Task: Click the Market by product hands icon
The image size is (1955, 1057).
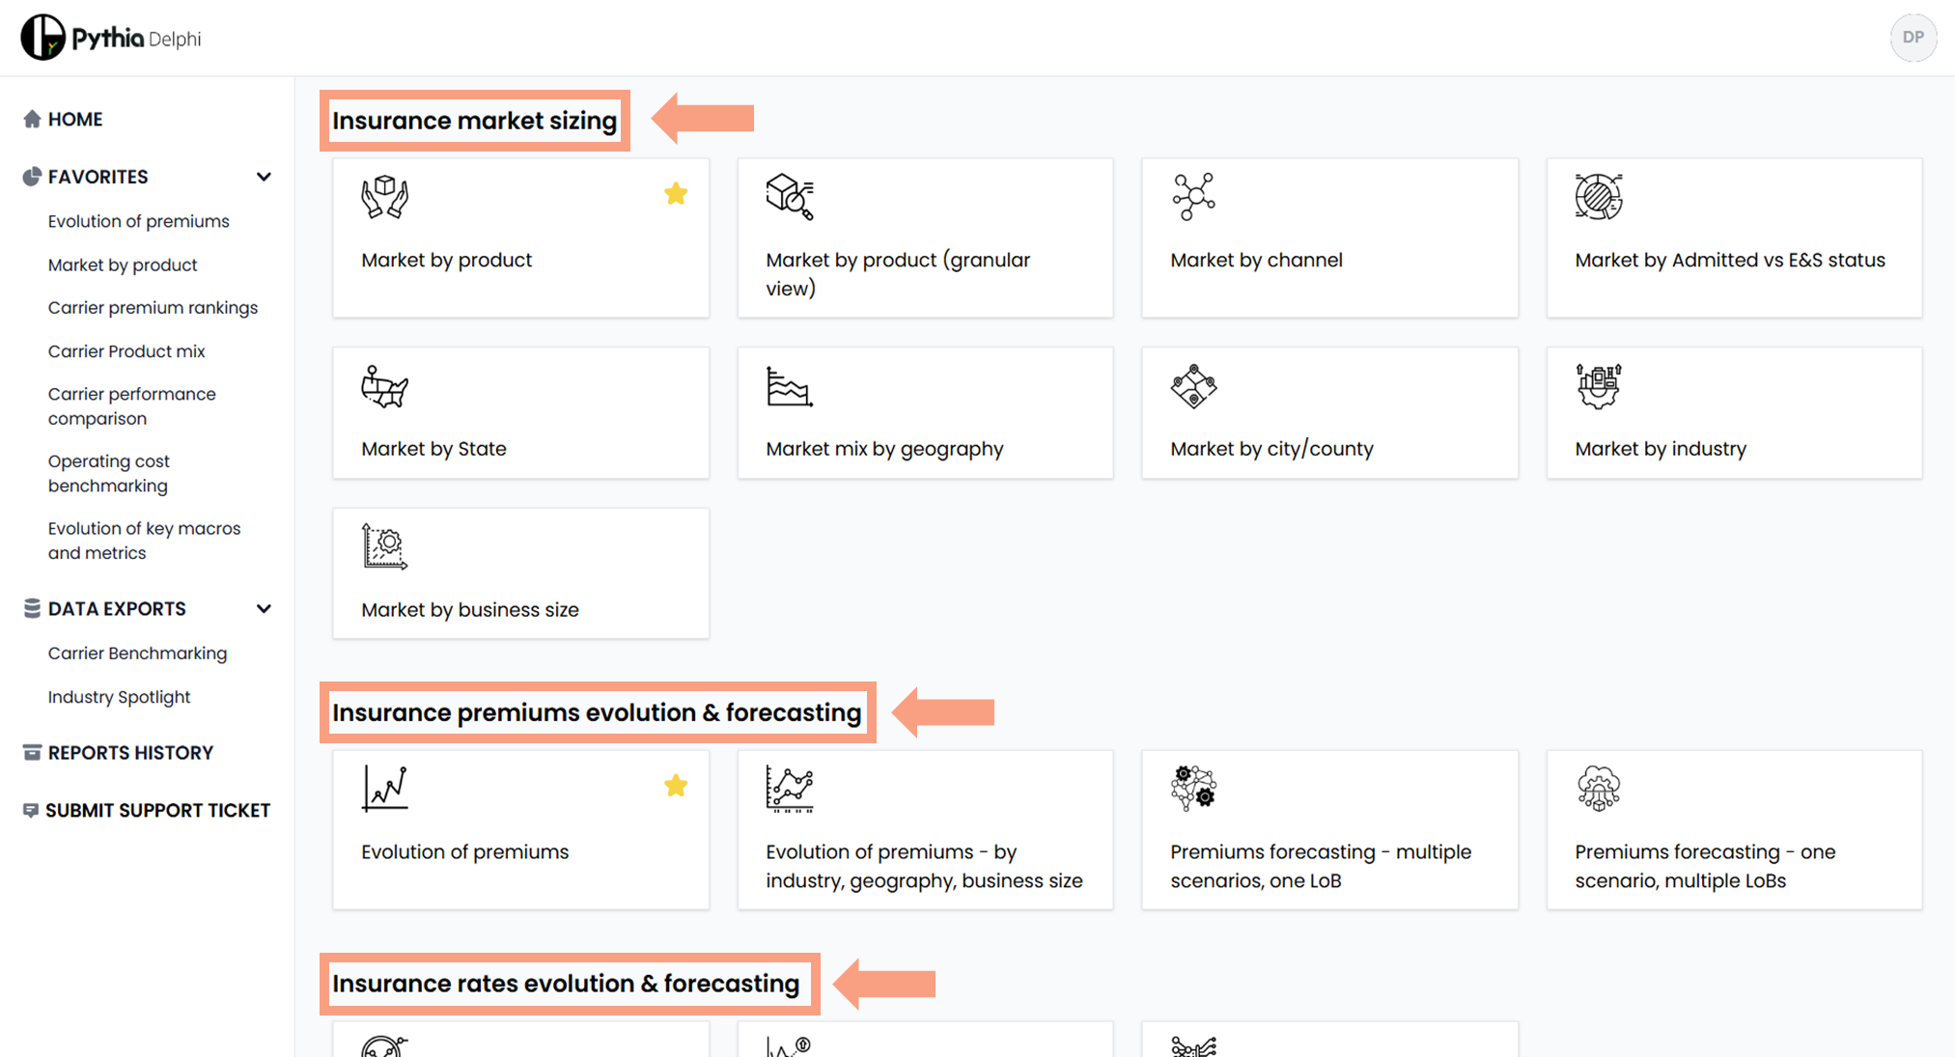Action: (385, 197)
